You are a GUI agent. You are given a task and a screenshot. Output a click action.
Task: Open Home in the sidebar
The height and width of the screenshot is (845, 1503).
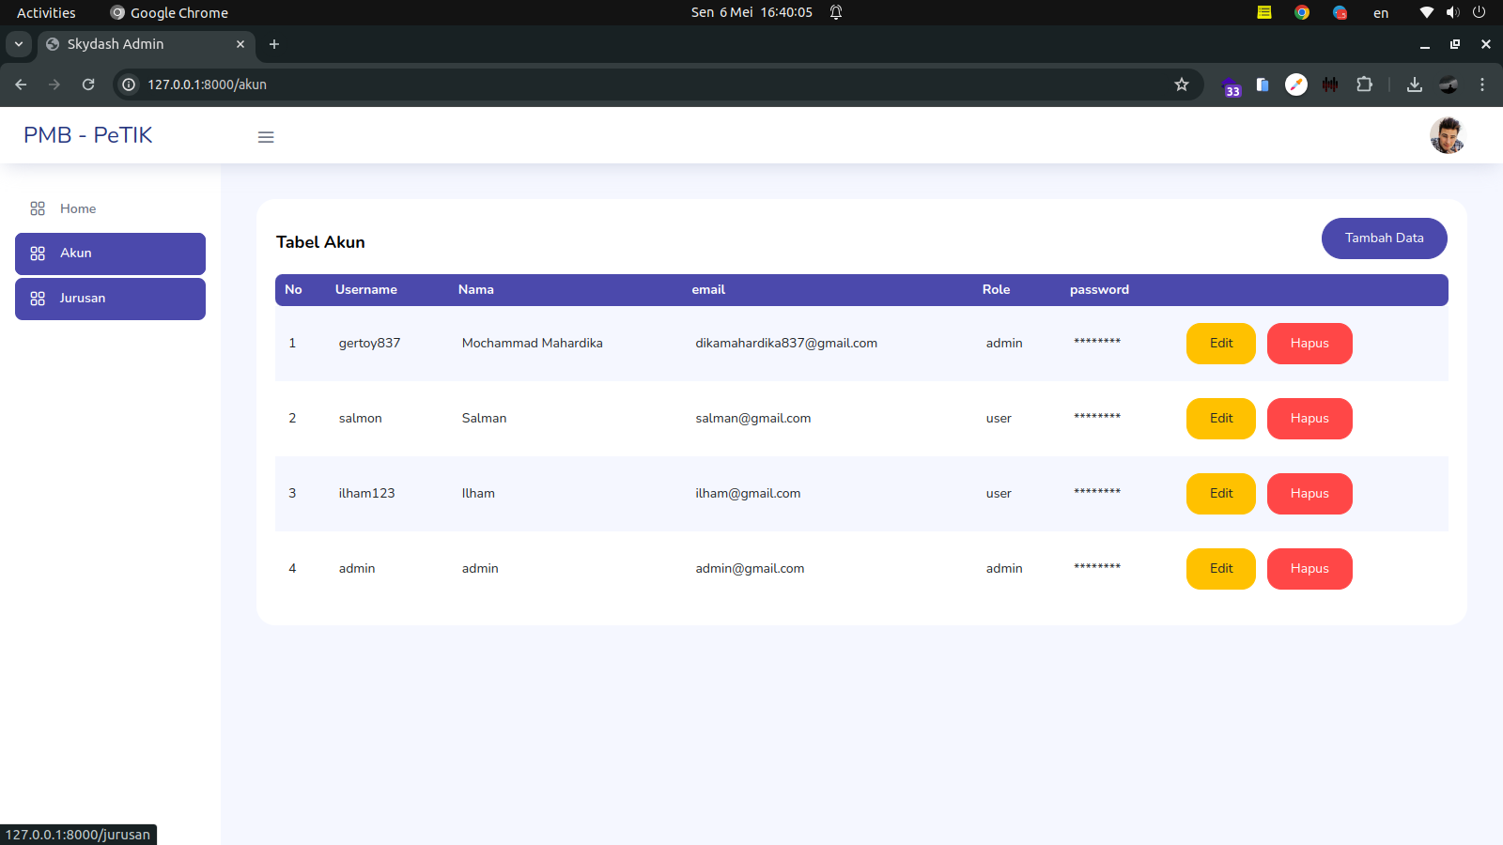[x=78, y=208]
